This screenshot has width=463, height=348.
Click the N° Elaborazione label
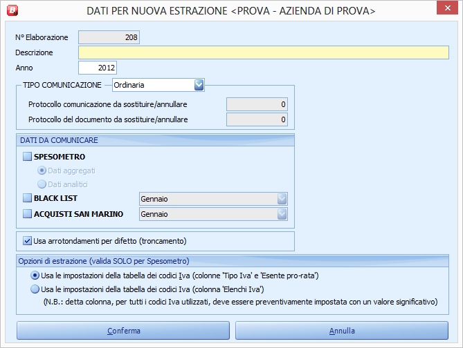(x=42, y=37)
